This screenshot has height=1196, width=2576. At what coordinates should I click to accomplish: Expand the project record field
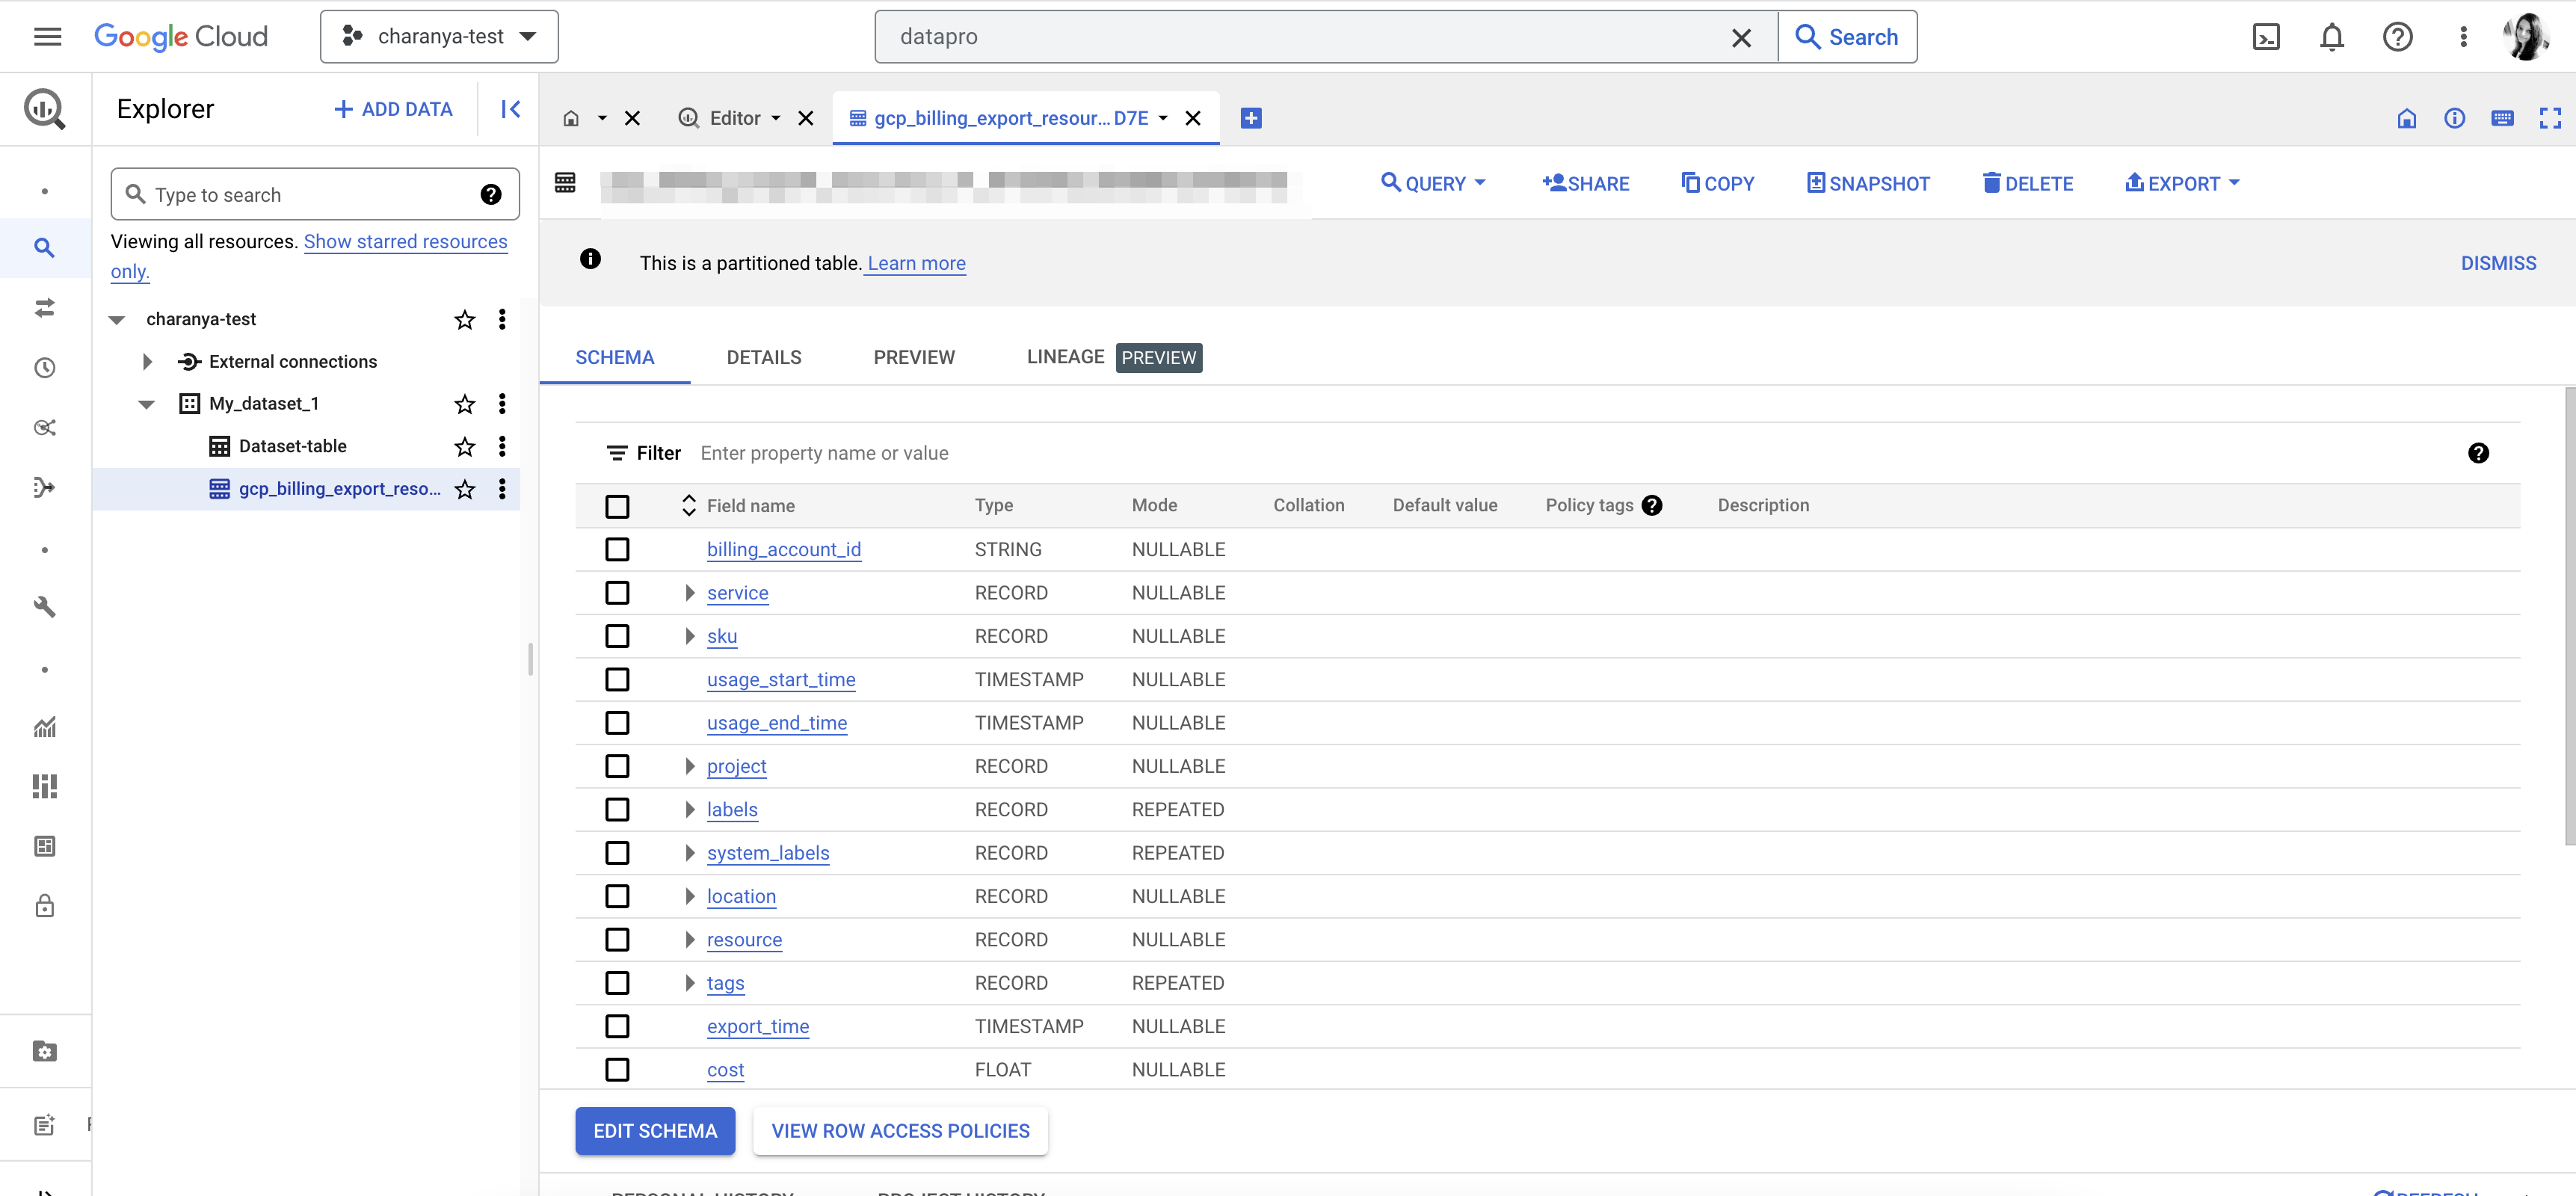(689, 767)
